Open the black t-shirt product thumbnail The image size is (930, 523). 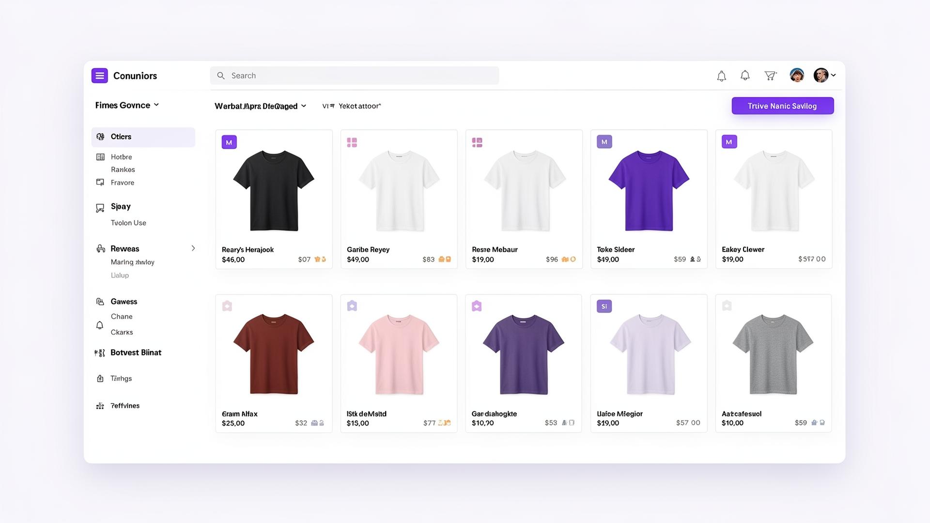pyautogui.click(x=274, y=190)
